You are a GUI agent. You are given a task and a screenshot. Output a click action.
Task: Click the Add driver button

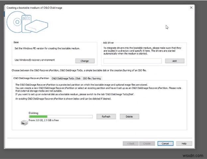click(x=174, y=61)
